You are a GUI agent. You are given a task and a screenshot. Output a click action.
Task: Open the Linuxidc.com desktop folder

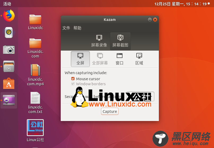pos(35,48)
